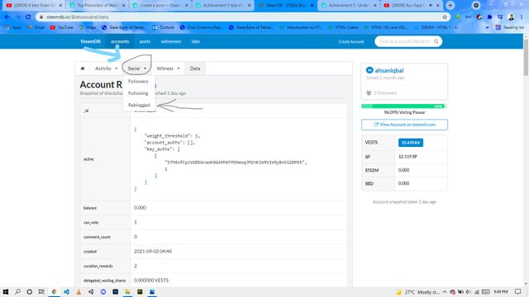
Task: Open the Outlook bookmark
Action: click(x=164, y=27)
